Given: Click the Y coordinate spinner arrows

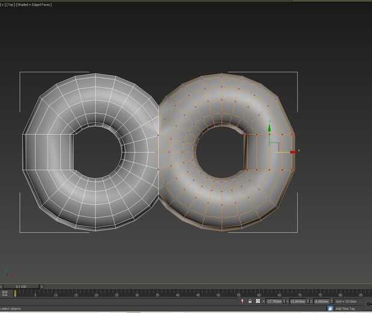Looking at the screenshot, I should click(308, 302).
